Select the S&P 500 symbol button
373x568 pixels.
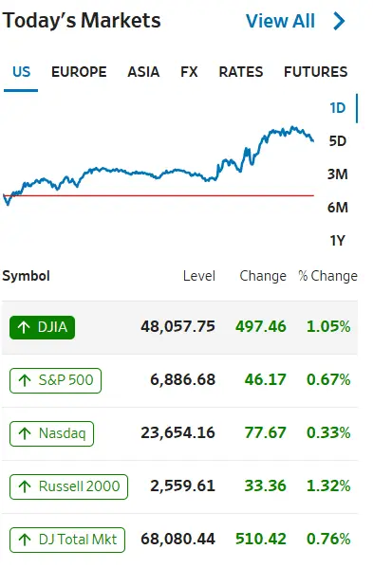click(x=55, y=380)
